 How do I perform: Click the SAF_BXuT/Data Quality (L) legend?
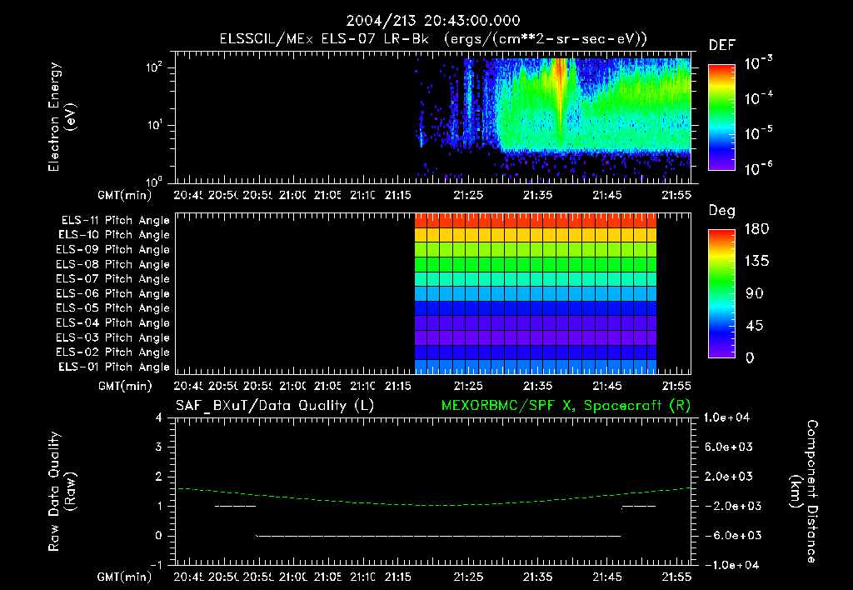(x=275, y=406)
